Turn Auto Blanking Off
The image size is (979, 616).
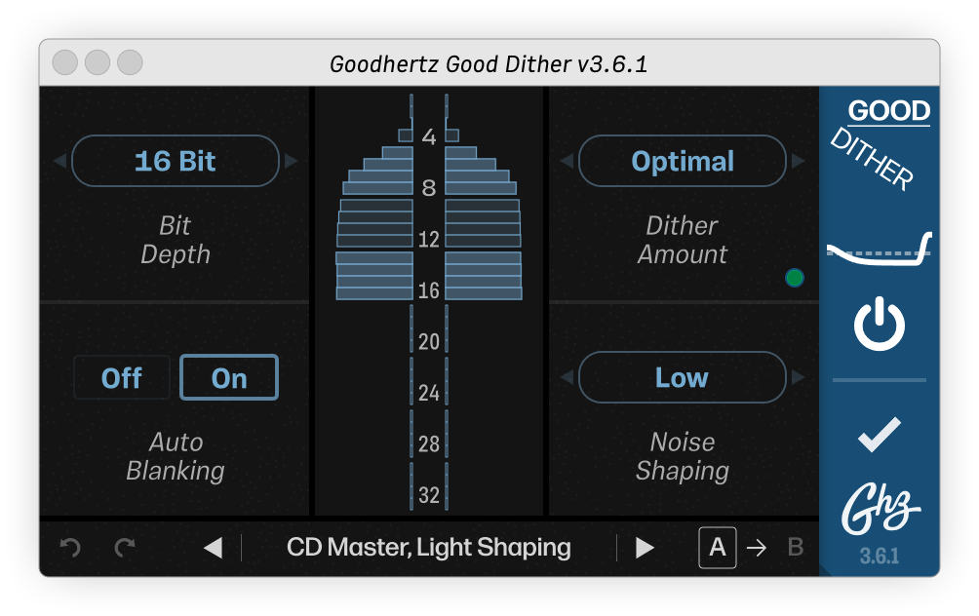(122, 377)
